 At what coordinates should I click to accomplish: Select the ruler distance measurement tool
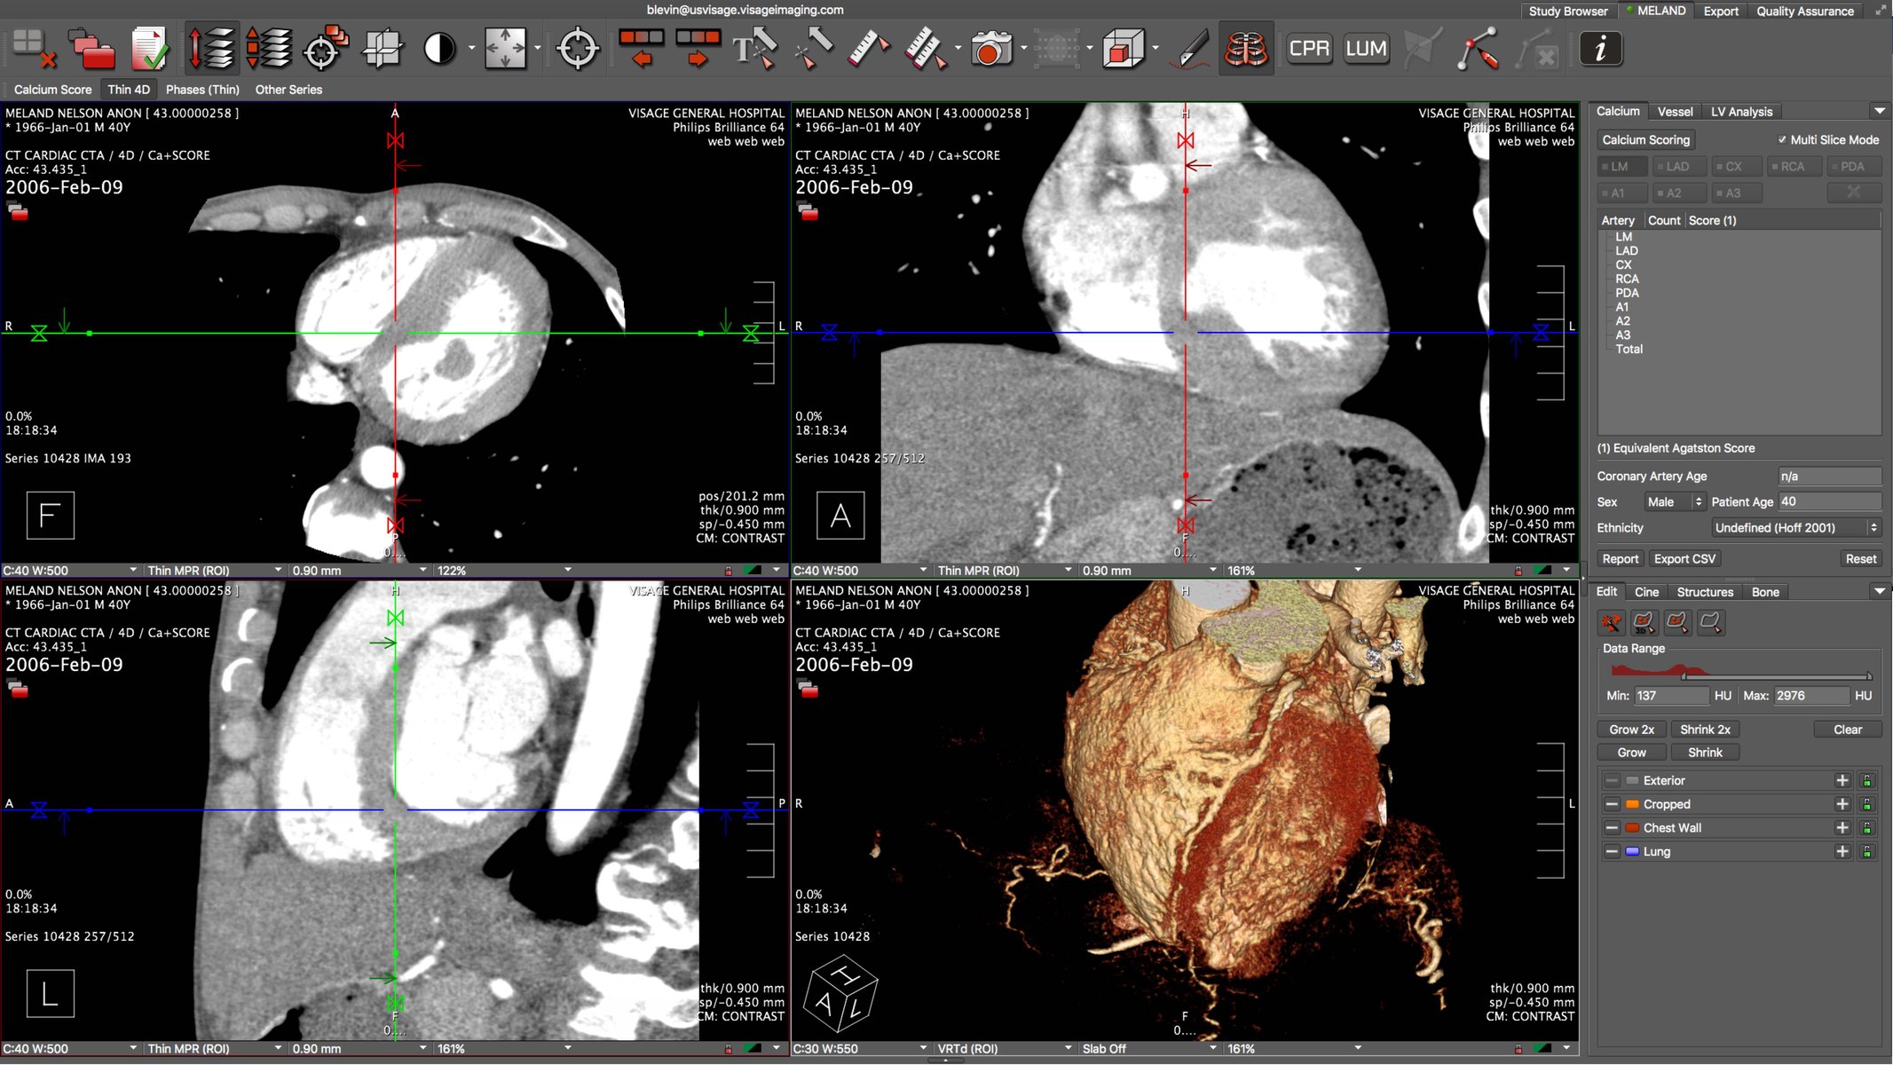pos(867,49)
